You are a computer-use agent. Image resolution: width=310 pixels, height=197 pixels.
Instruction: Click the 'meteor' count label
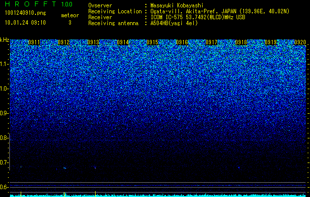[70, 15]
